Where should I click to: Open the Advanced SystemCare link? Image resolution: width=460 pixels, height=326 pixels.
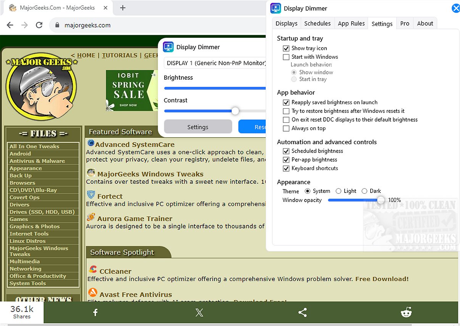click(x=135, y=145)
